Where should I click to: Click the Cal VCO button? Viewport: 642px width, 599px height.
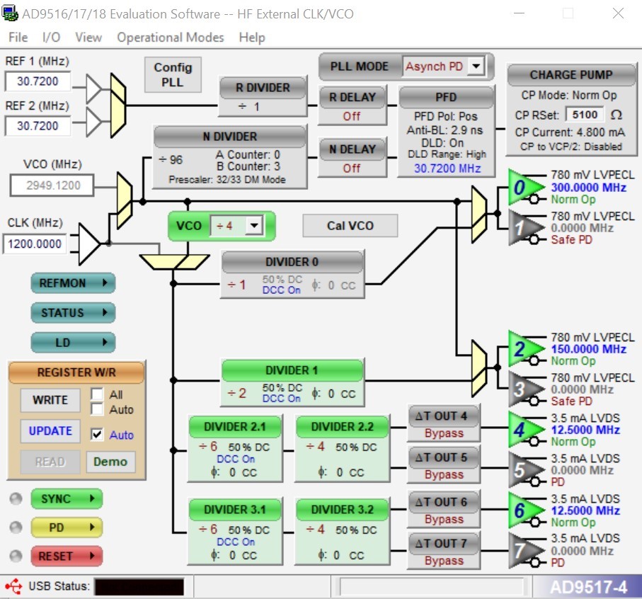350,226
